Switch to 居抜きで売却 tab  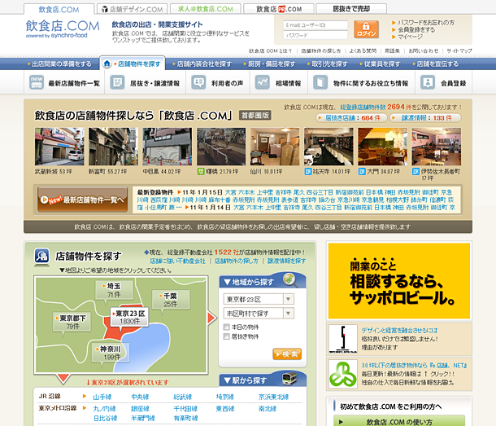[x=351, y=9]
